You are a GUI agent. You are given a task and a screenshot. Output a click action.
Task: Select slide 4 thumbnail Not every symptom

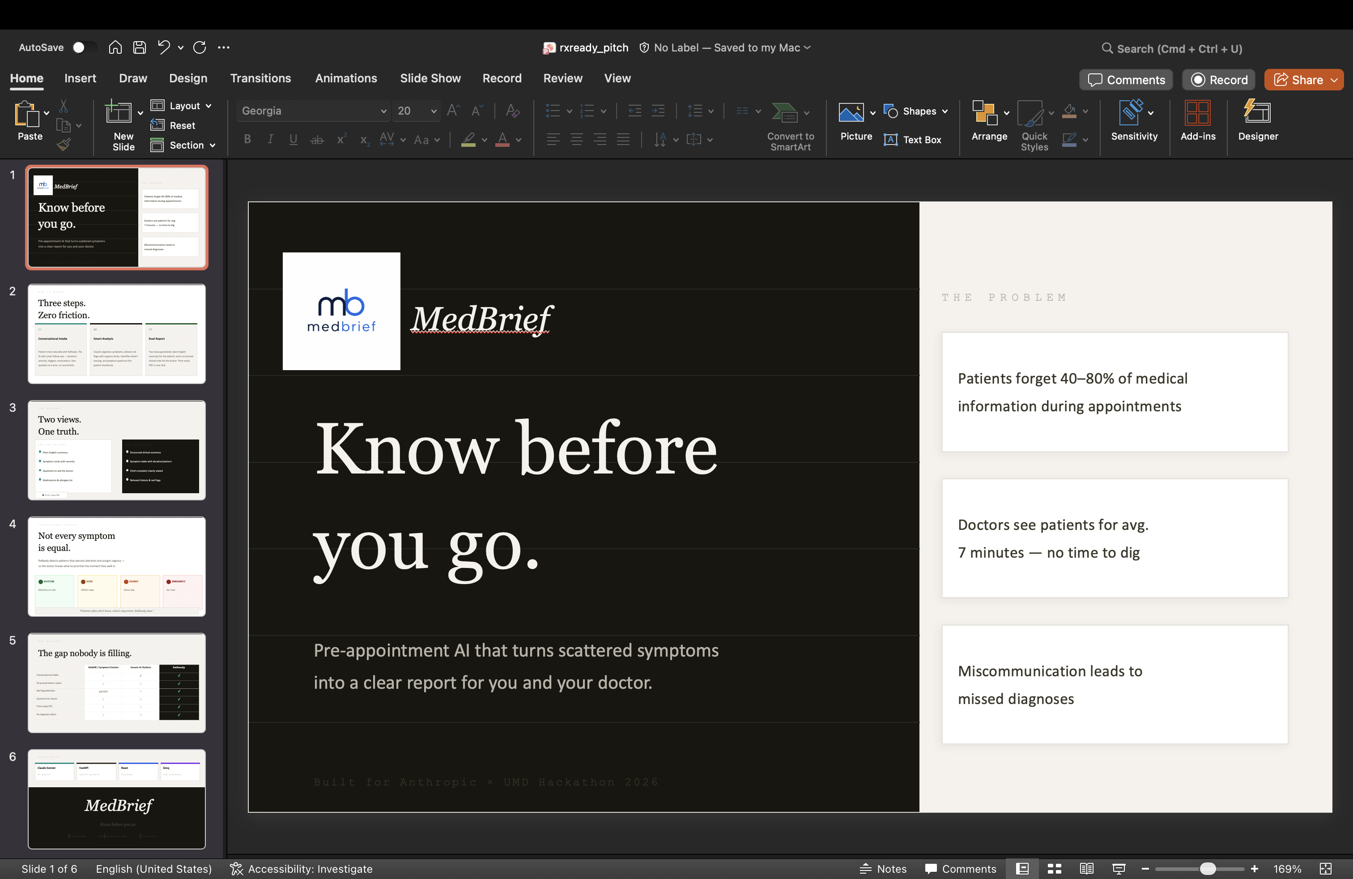[x=116, y=566]
